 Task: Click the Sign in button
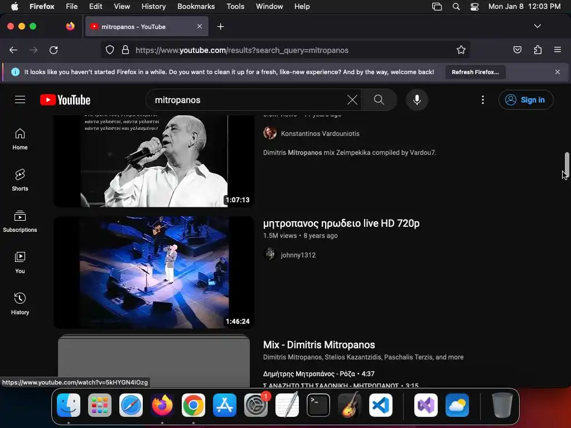tap(526, 100)
